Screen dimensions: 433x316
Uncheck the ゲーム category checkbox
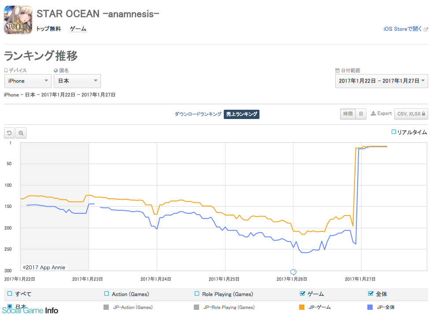[302, 294]
